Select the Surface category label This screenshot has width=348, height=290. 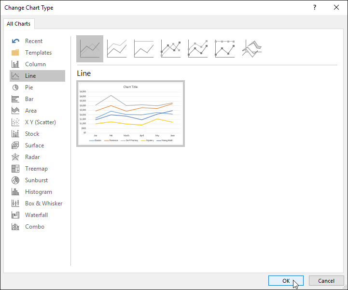coord(35,145)
